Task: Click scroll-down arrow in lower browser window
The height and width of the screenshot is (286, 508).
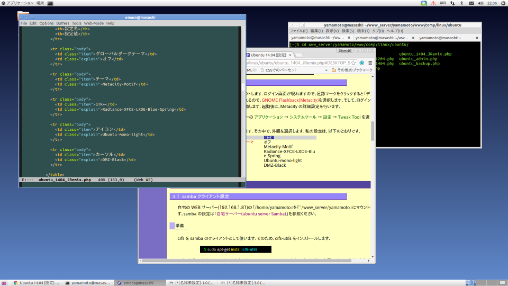Action: click(x=373, y=257)
